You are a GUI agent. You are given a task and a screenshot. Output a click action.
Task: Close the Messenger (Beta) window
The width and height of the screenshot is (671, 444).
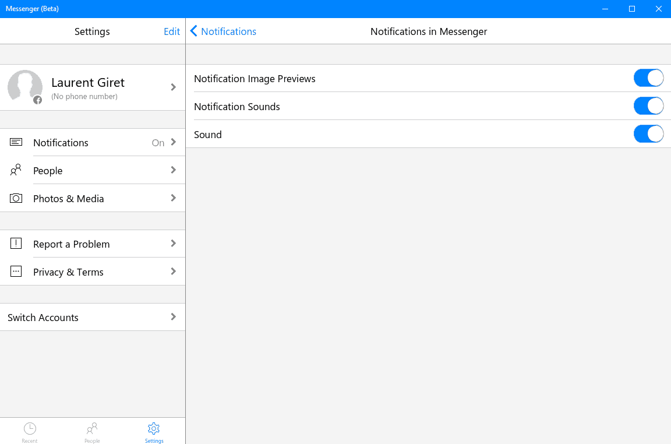(x=658, y=9)
